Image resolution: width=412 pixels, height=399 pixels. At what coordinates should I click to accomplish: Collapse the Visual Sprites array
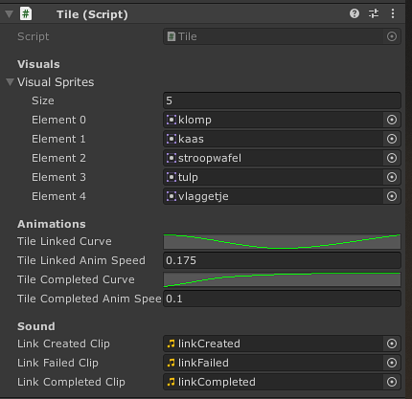pyautogui.click(x=10, y=82)
